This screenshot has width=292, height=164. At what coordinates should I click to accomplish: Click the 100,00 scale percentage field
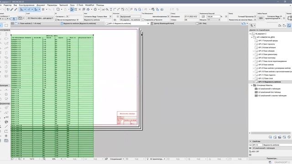tap(214, 16)
